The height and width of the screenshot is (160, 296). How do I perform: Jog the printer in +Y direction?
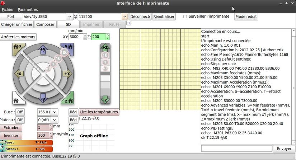42,50
